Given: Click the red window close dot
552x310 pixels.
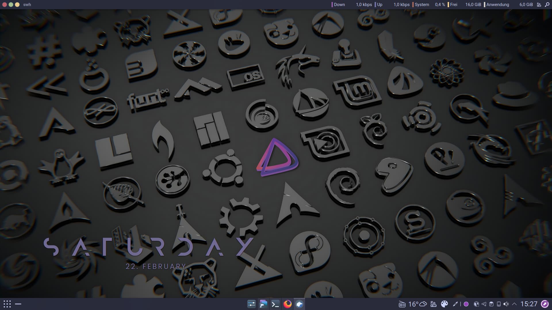Looking at the screenshot, I should (x=5, y=5).
